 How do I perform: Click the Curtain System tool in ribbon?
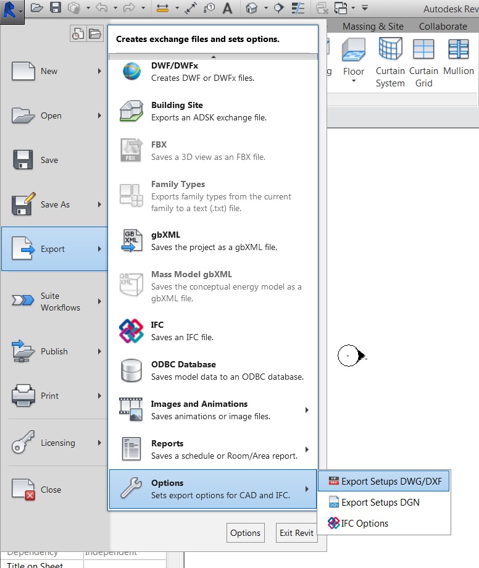click(390, 62)
